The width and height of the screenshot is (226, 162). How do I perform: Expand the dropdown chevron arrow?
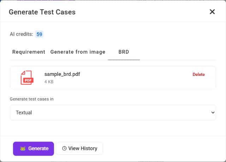pyautogui.click(x=213, y=113)
